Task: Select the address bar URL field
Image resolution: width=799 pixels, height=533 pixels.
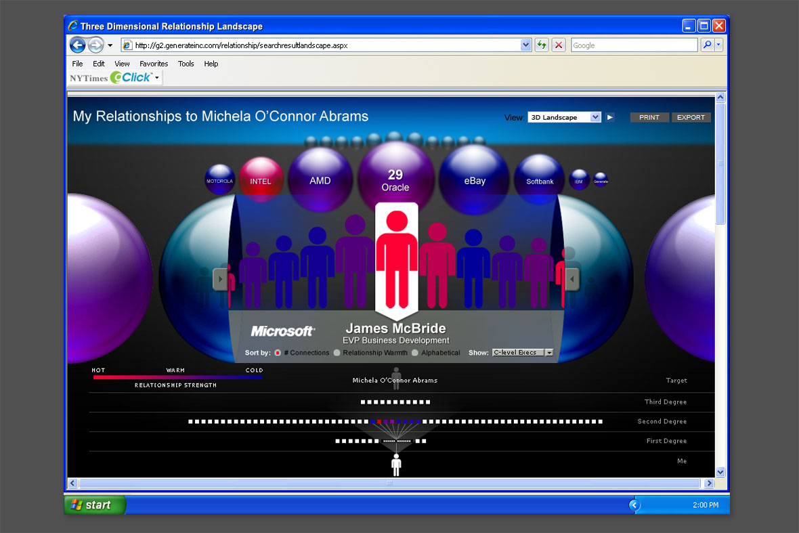Action: click(326, 45)
